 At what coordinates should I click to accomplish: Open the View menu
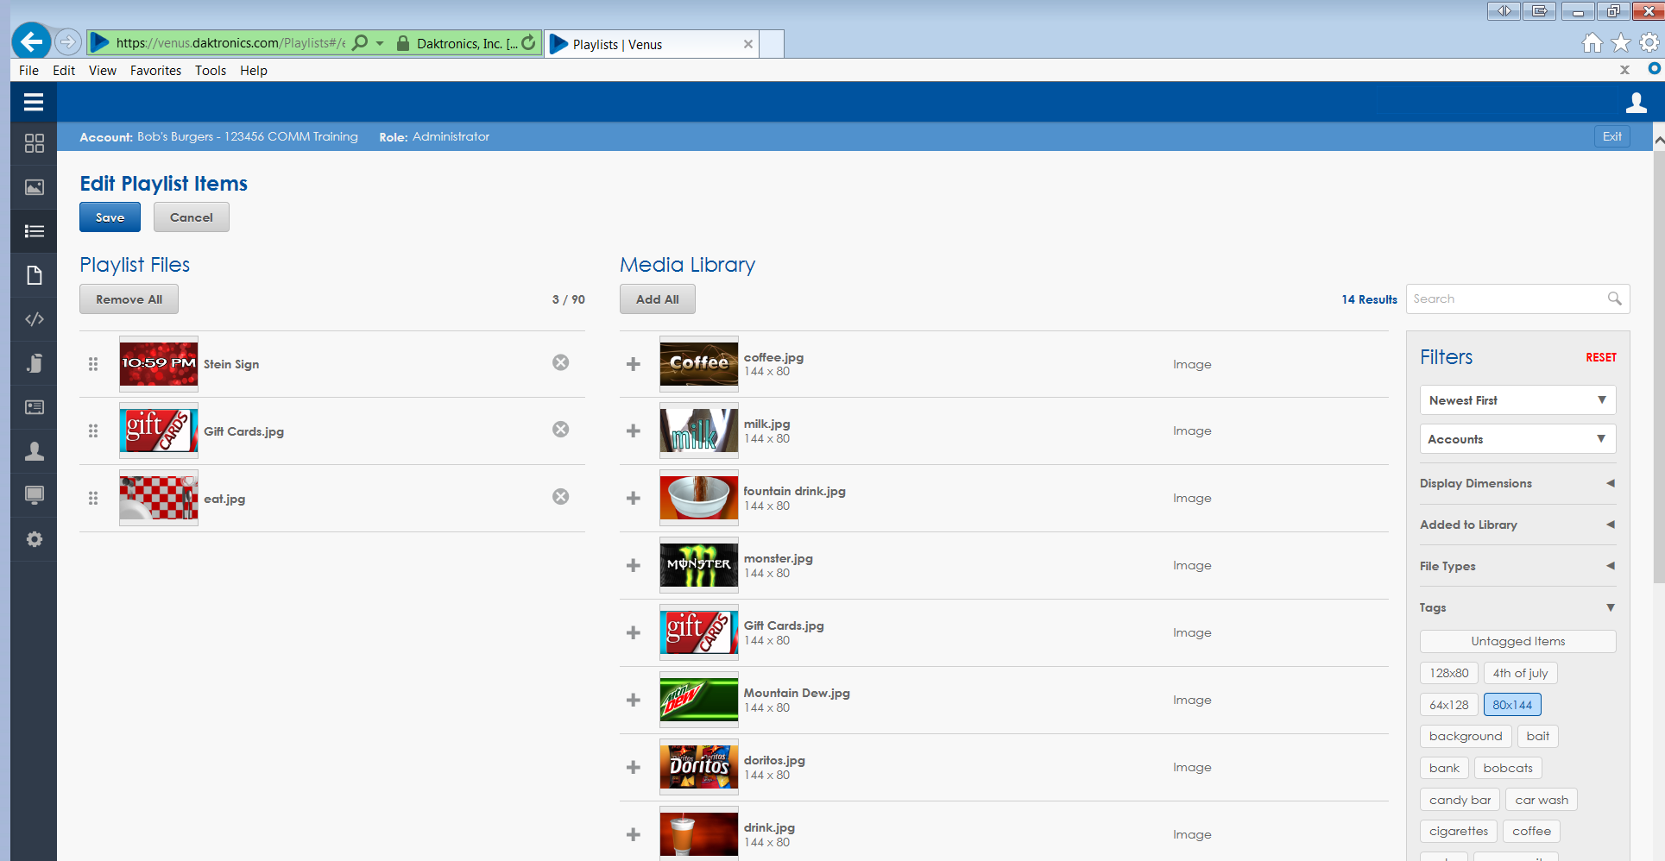pos(103,71)
